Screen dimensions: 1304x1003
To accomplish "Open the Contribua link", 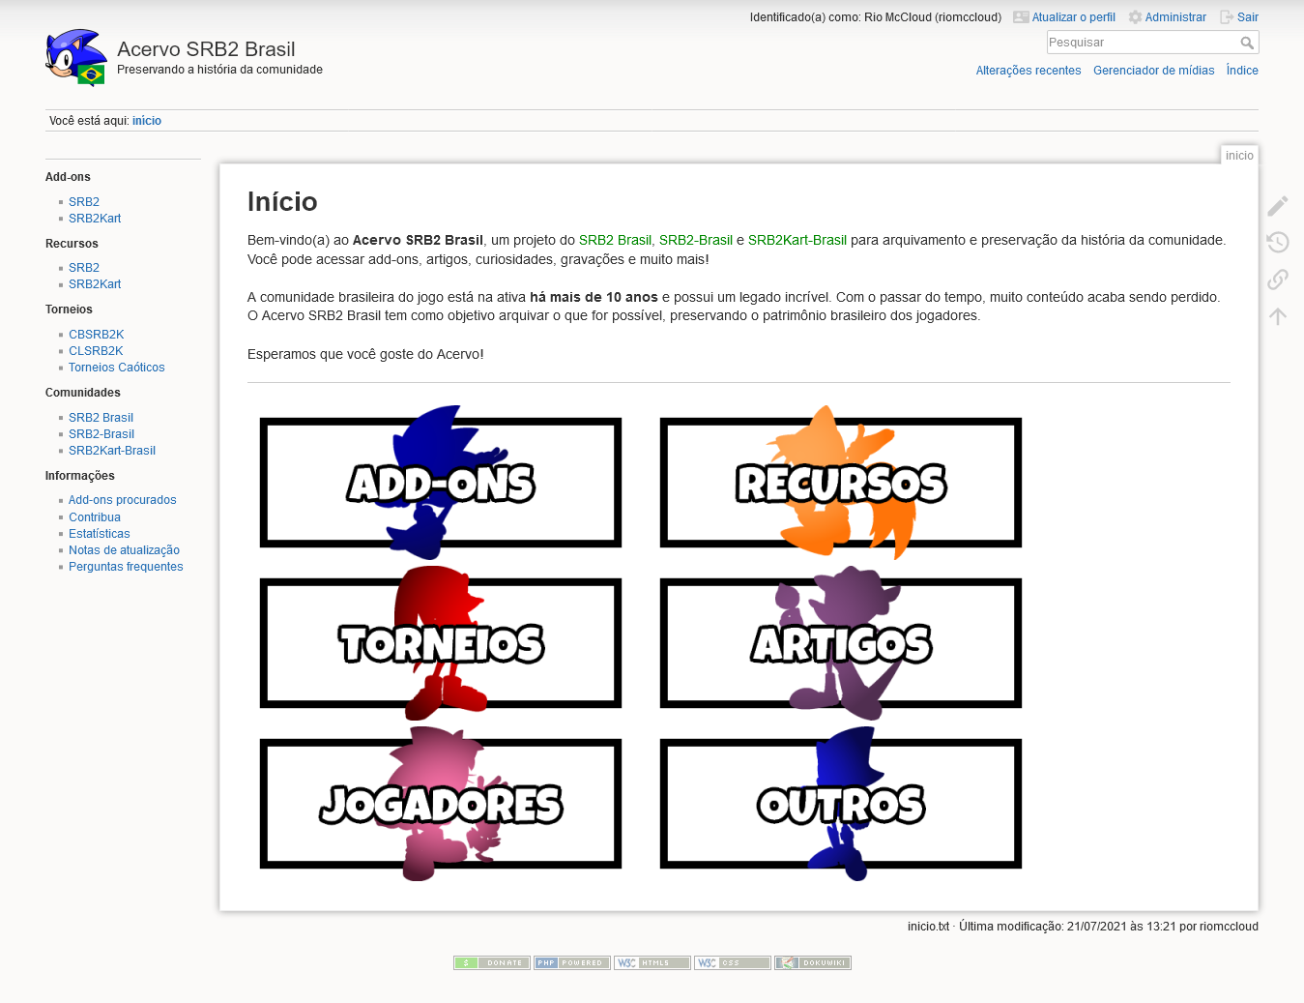I will pos(95,517).
